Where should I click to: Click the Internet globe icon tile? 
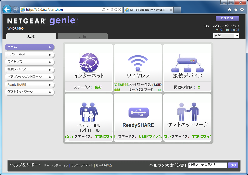click(89, 62)
